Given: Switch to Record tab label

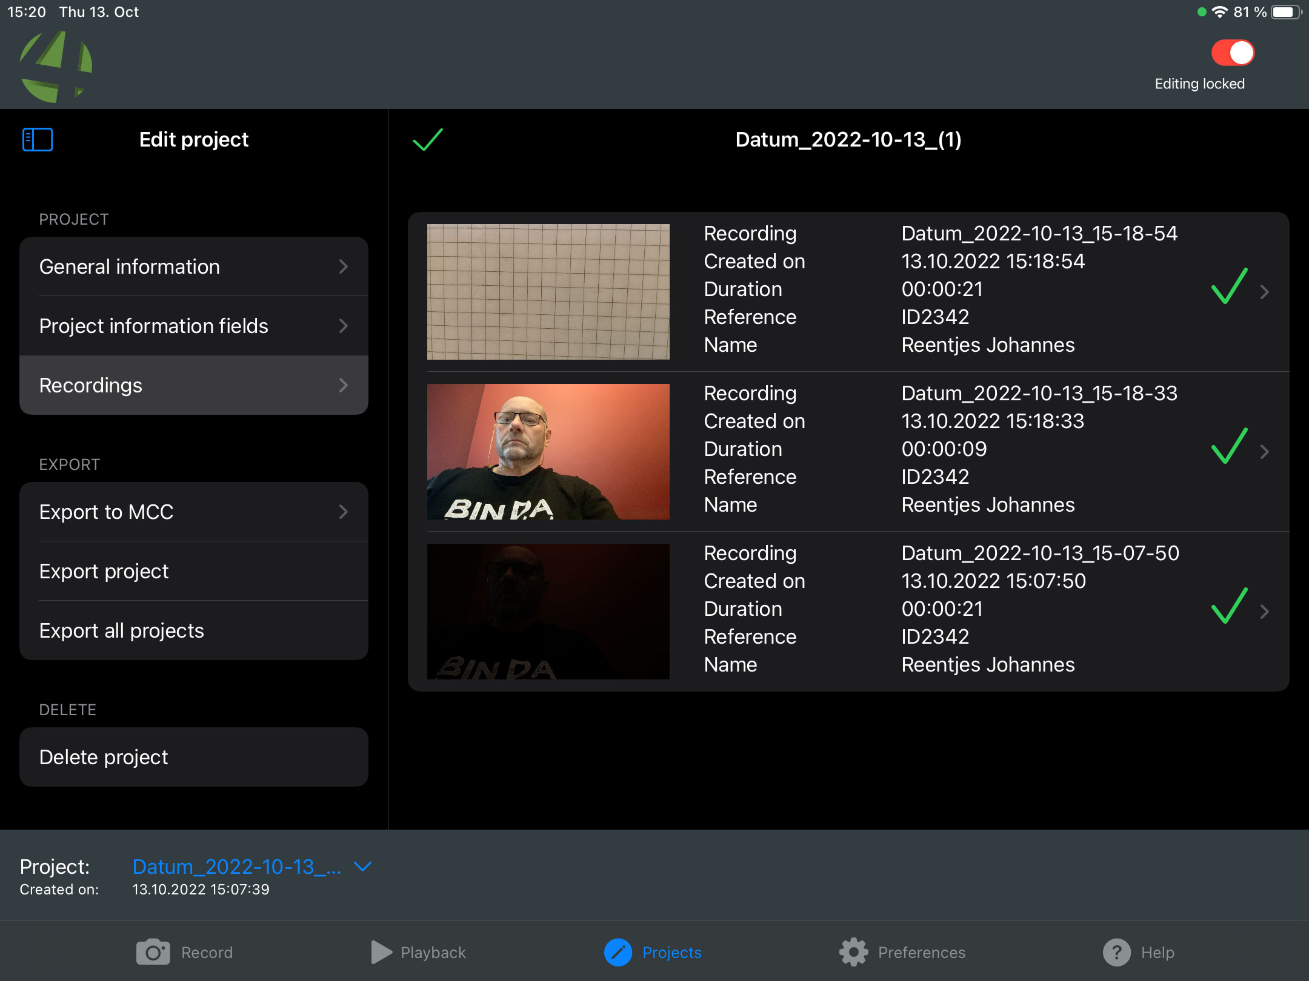Looking at the screenshot, I should click(207, 953).
